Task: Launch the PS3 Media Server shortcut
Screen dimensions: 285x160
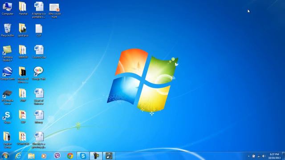Action: click(x=8, y=98)
